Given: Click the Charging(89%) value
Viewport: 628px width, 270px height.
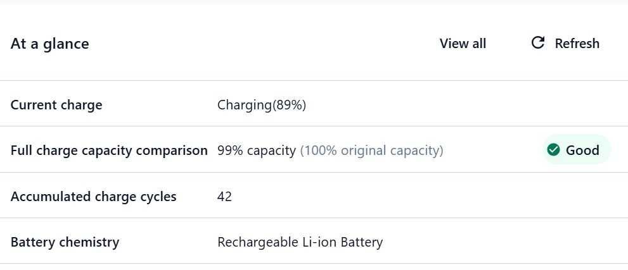Looking at the screenshot, I should click(261, 105).
